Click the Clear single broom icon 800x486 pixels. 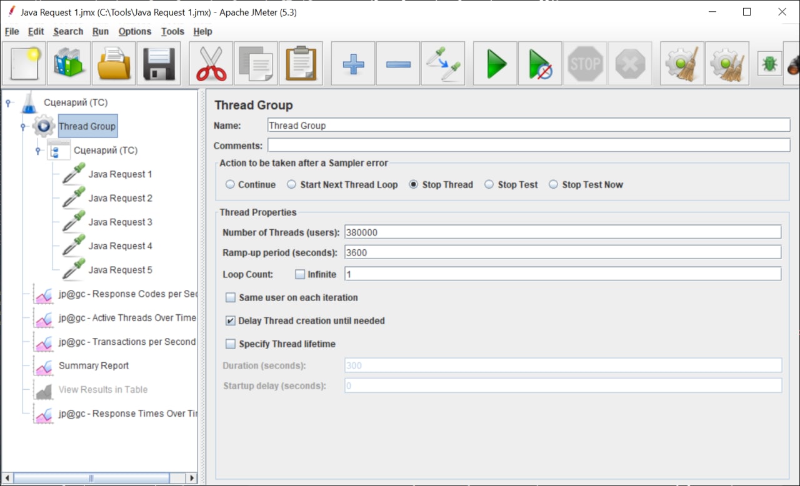click(x=682, y=63)
